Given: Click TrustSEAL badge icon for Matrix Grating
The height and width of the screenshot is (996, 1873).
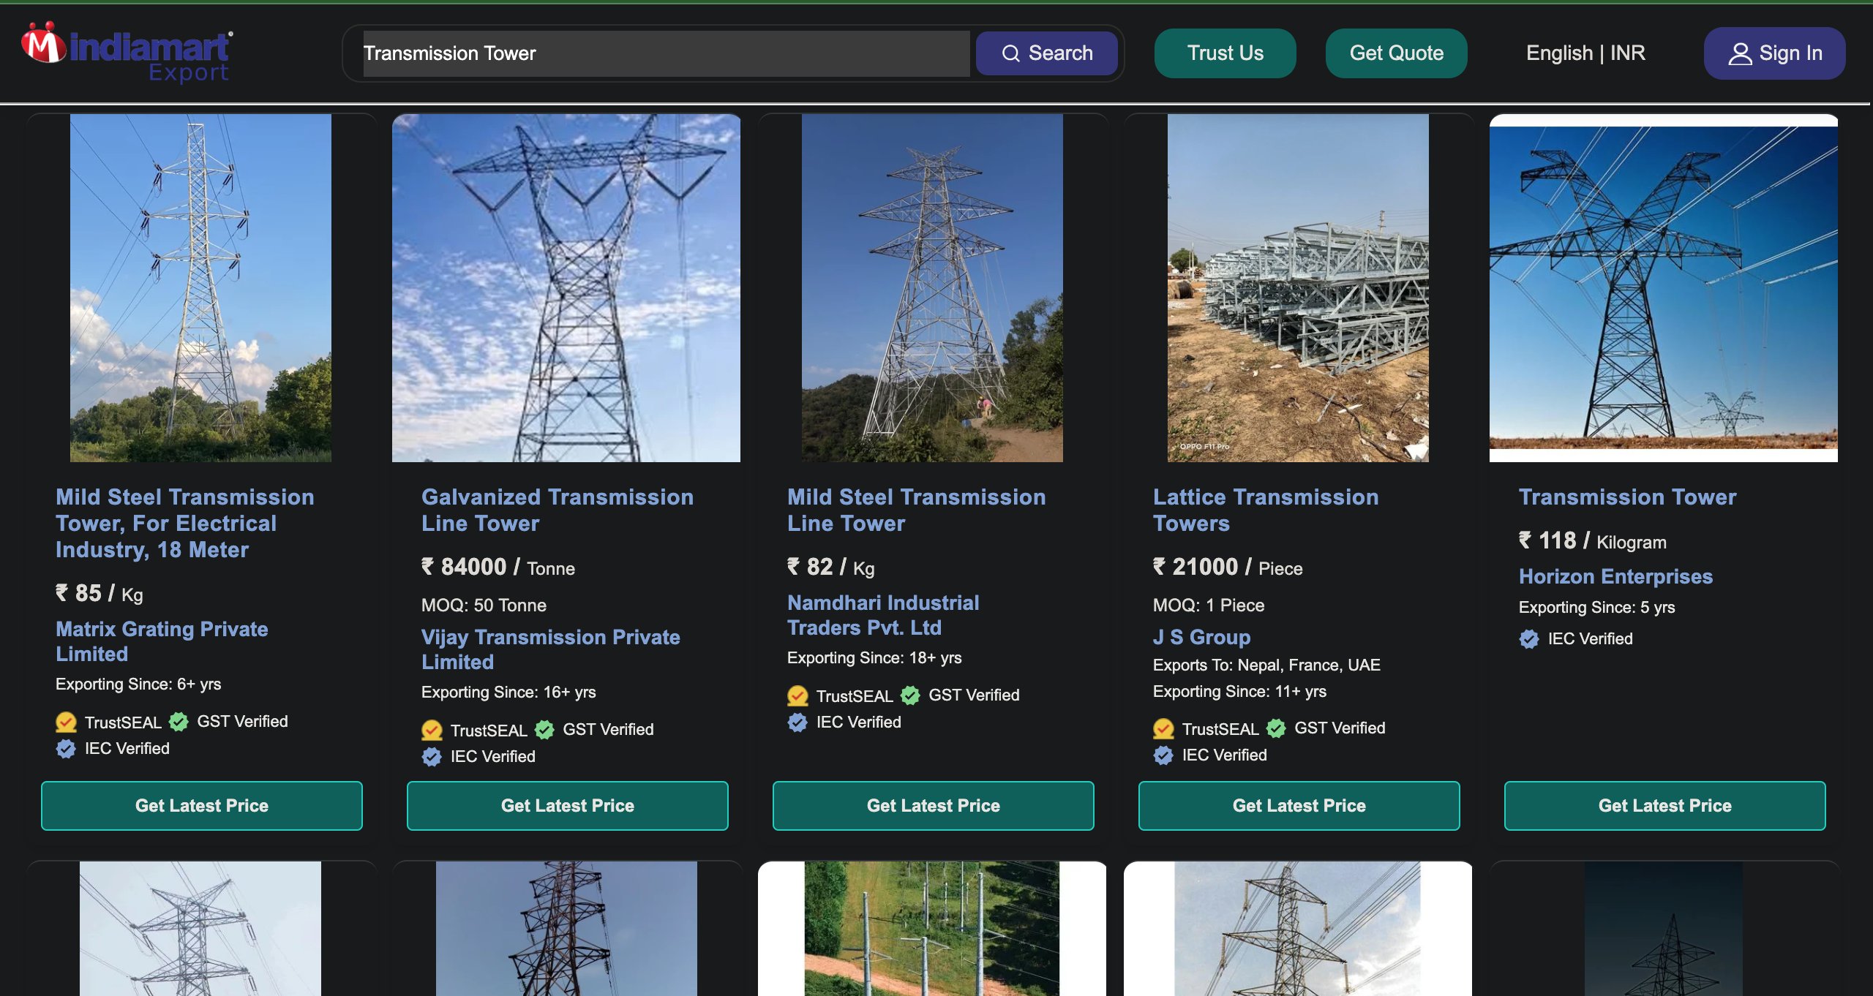Looking at the screenshot, I should pos(66,723).
